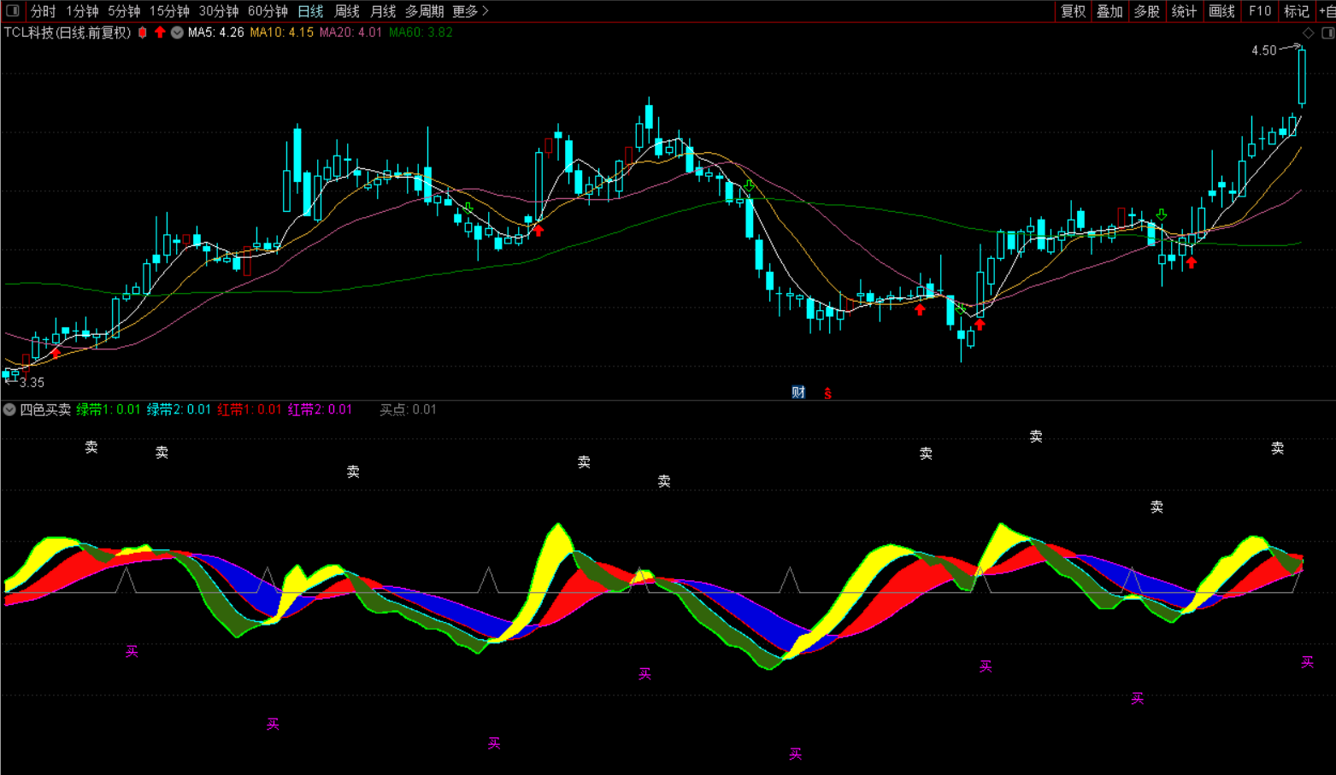The width and height of the screenshot is (1336, 775).
Task: Click the 绿带1: 0.01 label
Action: coord(109,409)
